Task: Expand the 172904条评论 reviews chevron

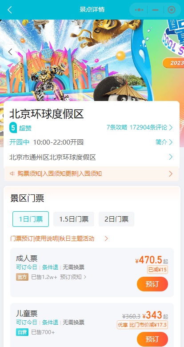Action: click(x=171, y=128)
